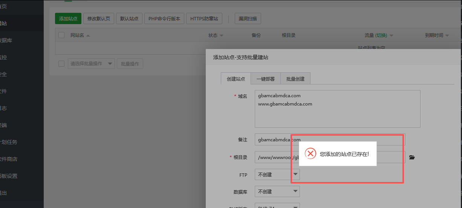The image size is (462, 208).
Task: Click the www.gbamcabmdca.com line in the domain box
Action: pyautogui.click(x=285, y=104)
